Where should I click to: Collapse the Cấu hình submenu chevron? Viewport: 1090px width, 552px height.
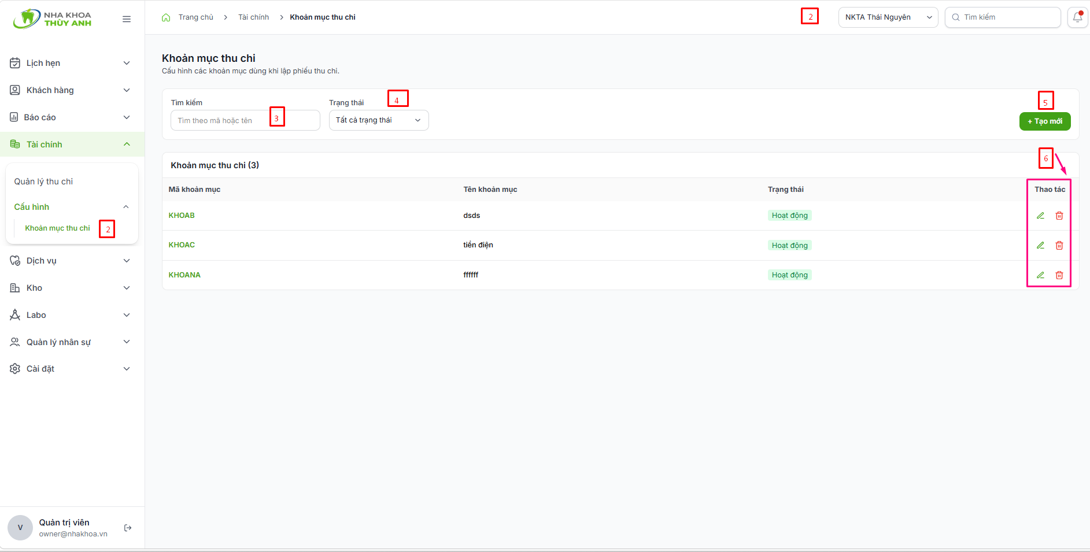click(x=126, y=207)
